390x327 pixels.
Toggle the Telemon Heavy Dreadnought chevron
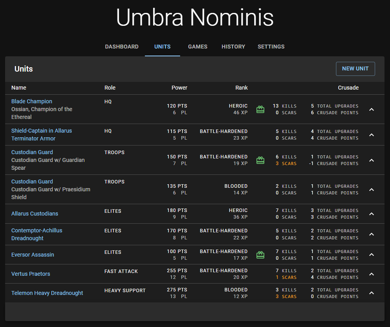(372, 293)
